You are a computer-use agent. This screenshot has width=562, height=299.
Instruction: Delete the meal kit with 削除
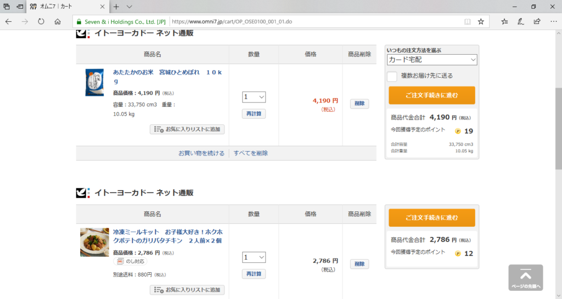(x=359, y=264)
